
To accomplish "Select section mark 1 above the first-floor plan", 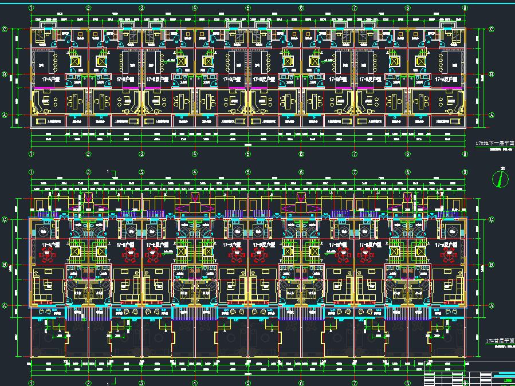I will pos(111,172).
